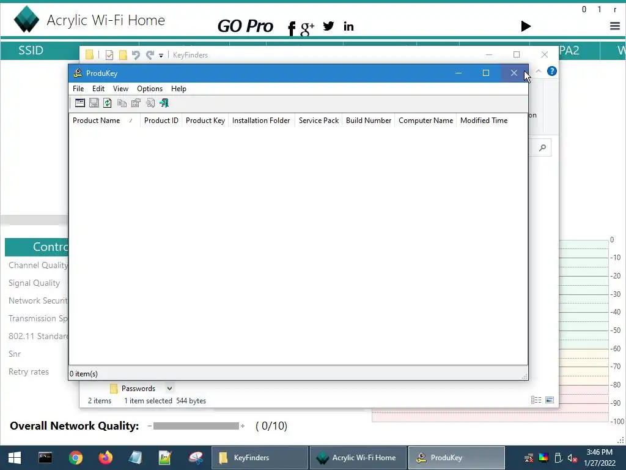Open the ProduKey View menu
The width and height of the screenshot is (626, 470).
(x=120, y=89)
